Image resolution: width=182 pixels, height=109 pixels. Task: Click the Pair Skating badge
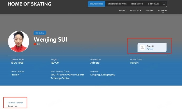point(40,33)
